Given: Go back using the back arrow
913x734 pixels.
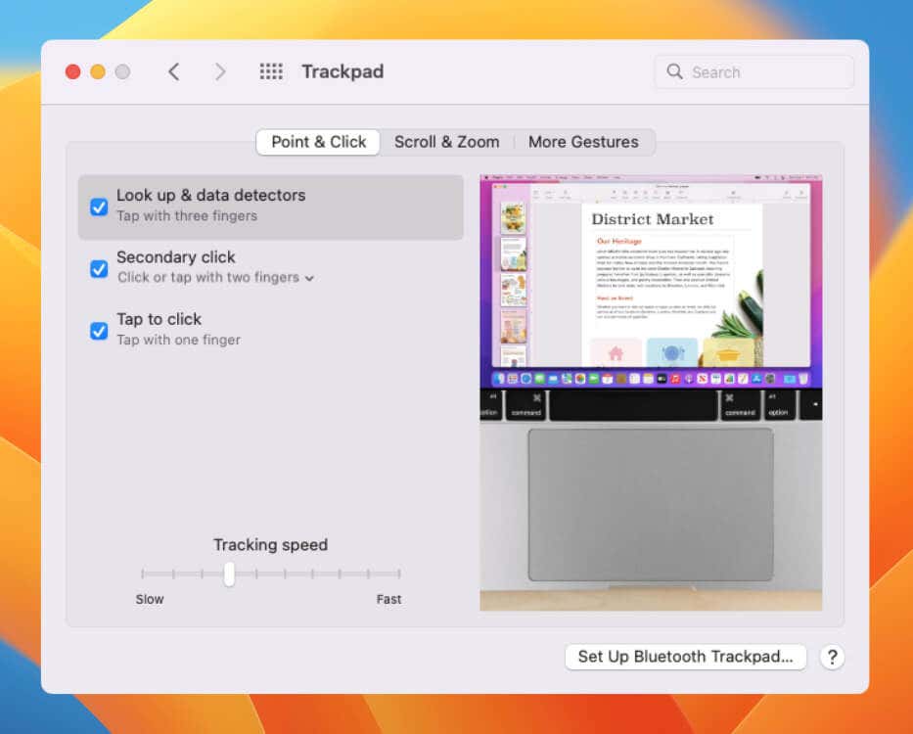Looking at the screenshot, I should pos(174,71).
